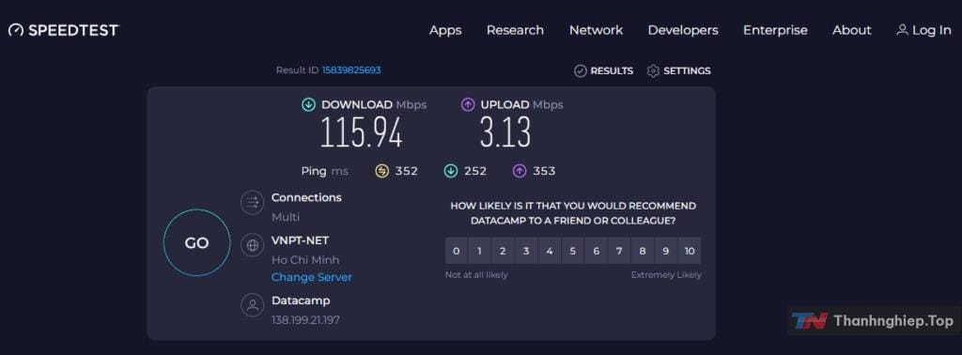Rate recommendation score 4
The image size is (962, 355).
point(549,251)
